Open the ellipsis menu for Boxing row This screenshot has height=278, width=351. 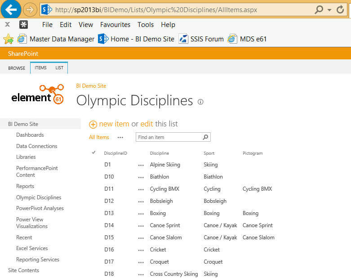coord(142,214)
